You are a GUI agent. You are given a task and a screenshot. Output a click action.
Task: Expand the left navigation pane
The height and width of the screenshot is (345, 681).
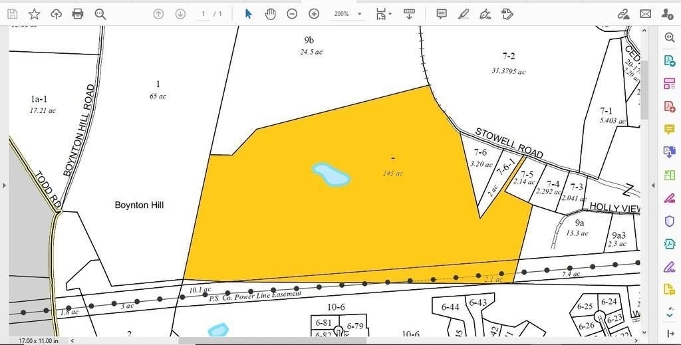click(x=5, y=185)
